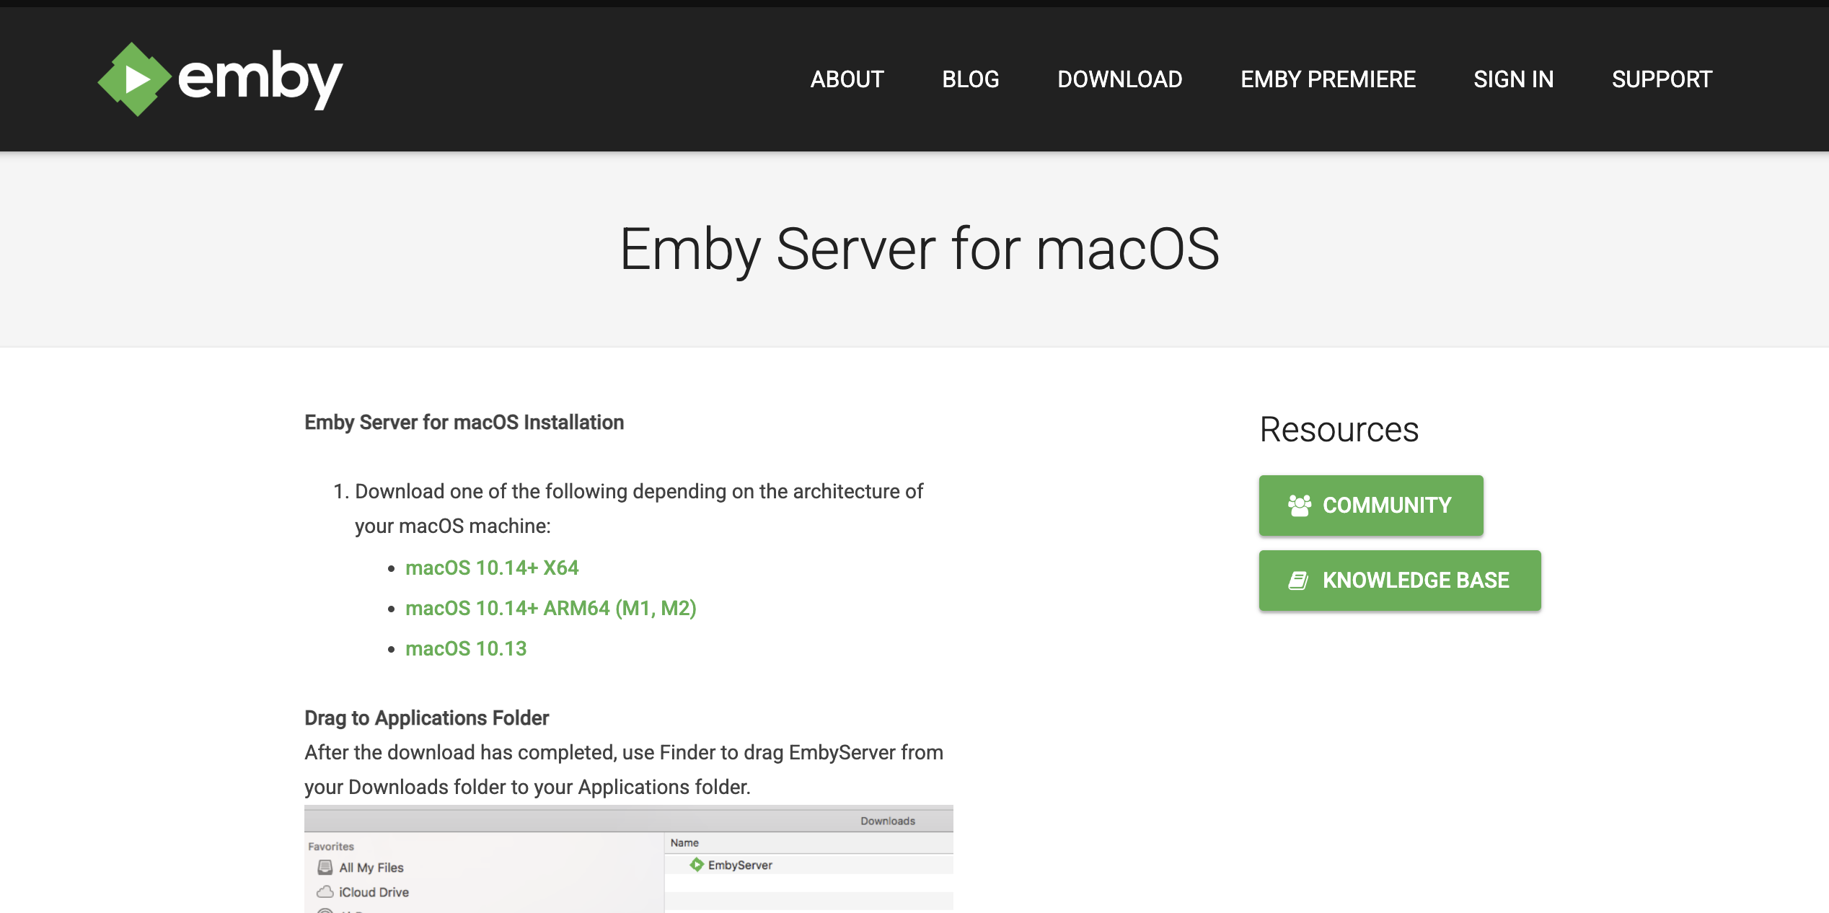Open EMBY PREMIERE in navigation
The height and width of the screenshot is (913, 1829).
pos(1328,79)
